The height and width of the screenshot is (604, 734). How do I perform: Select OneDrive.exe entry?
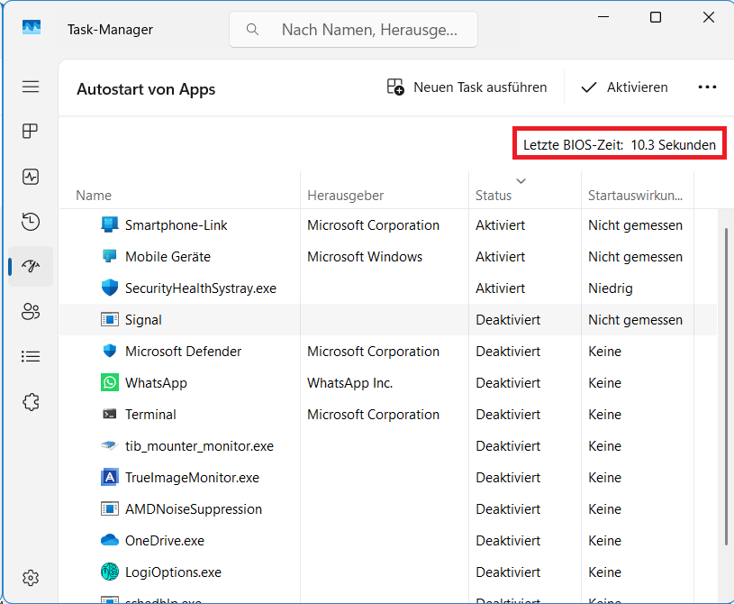pyautogui.click(x=164, y=540)
